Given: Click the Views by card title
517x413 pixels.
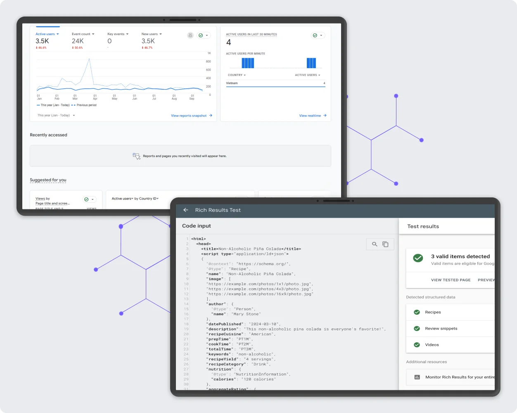Looking at the screenshot, I should tap(52, 201).
